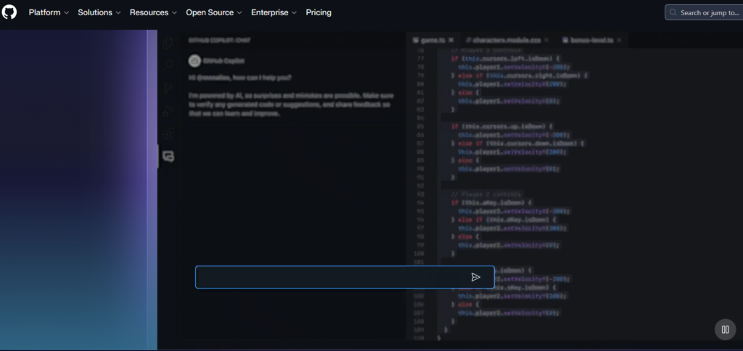Pause the hero animation
Image resolution: width=743 pixels, height=351 pixels.
[725, 330]
